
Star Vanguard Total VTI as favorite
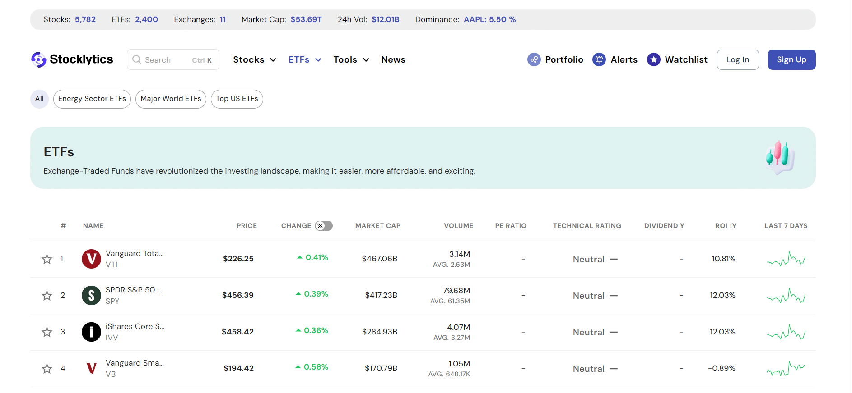(47, 259)
